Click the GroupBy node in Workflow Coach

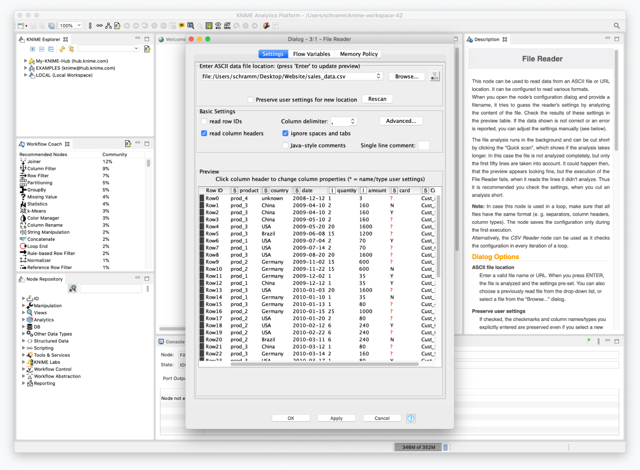(x=37, y=190)
